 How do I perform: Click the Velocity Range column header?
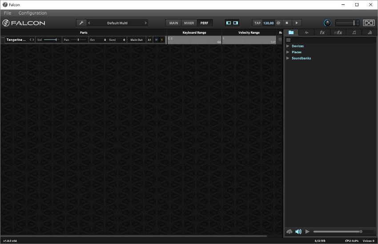tap(249, 32)
